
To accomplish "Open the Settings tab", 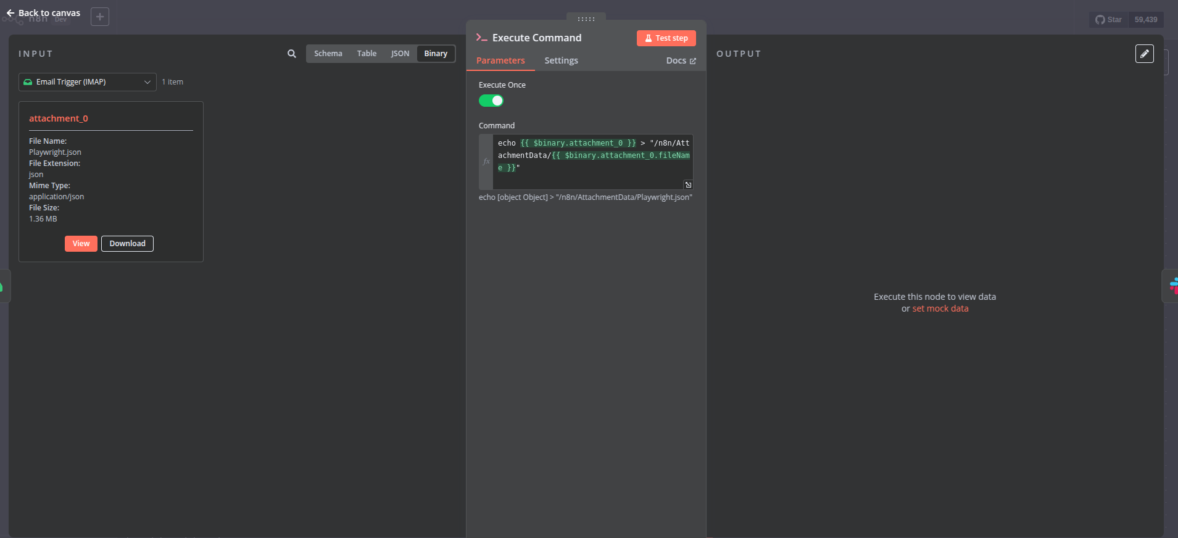I will (561, 60).
